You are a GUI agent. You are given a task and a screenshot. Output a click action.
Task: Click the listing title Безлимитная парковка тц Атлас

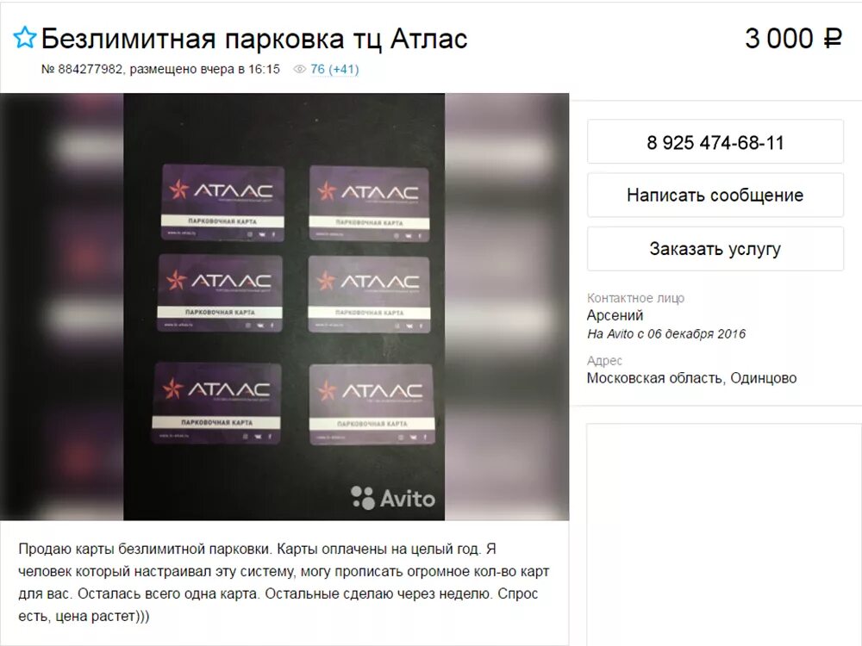[x=254, y=39]
